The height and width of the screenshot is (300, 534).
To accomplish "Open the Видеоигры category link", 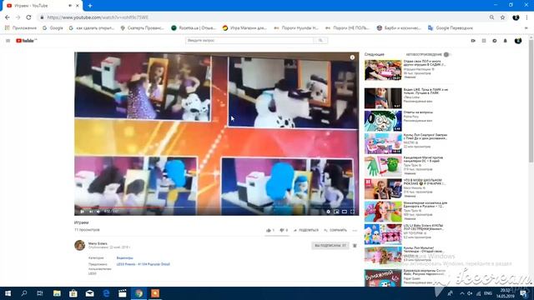I will 124,257.
